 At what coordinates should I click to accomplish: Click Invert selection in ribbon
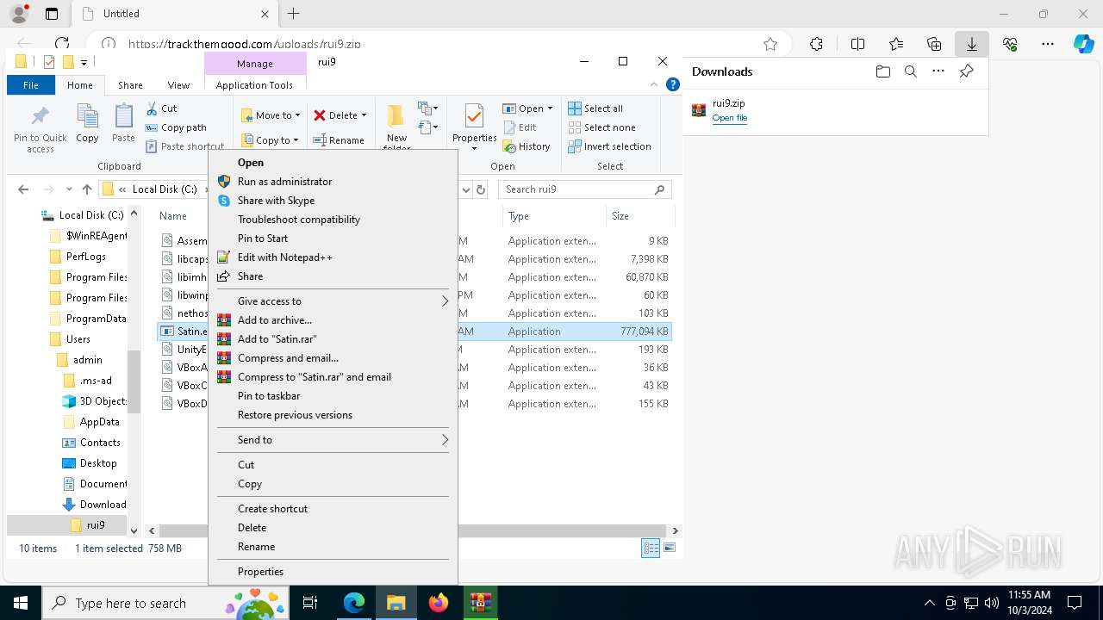(609, 146)
